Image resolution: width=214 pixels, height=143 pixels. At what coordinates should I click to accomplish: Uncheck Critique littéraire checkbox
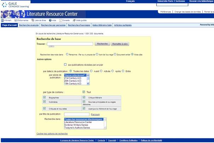(x=84, y=97)
